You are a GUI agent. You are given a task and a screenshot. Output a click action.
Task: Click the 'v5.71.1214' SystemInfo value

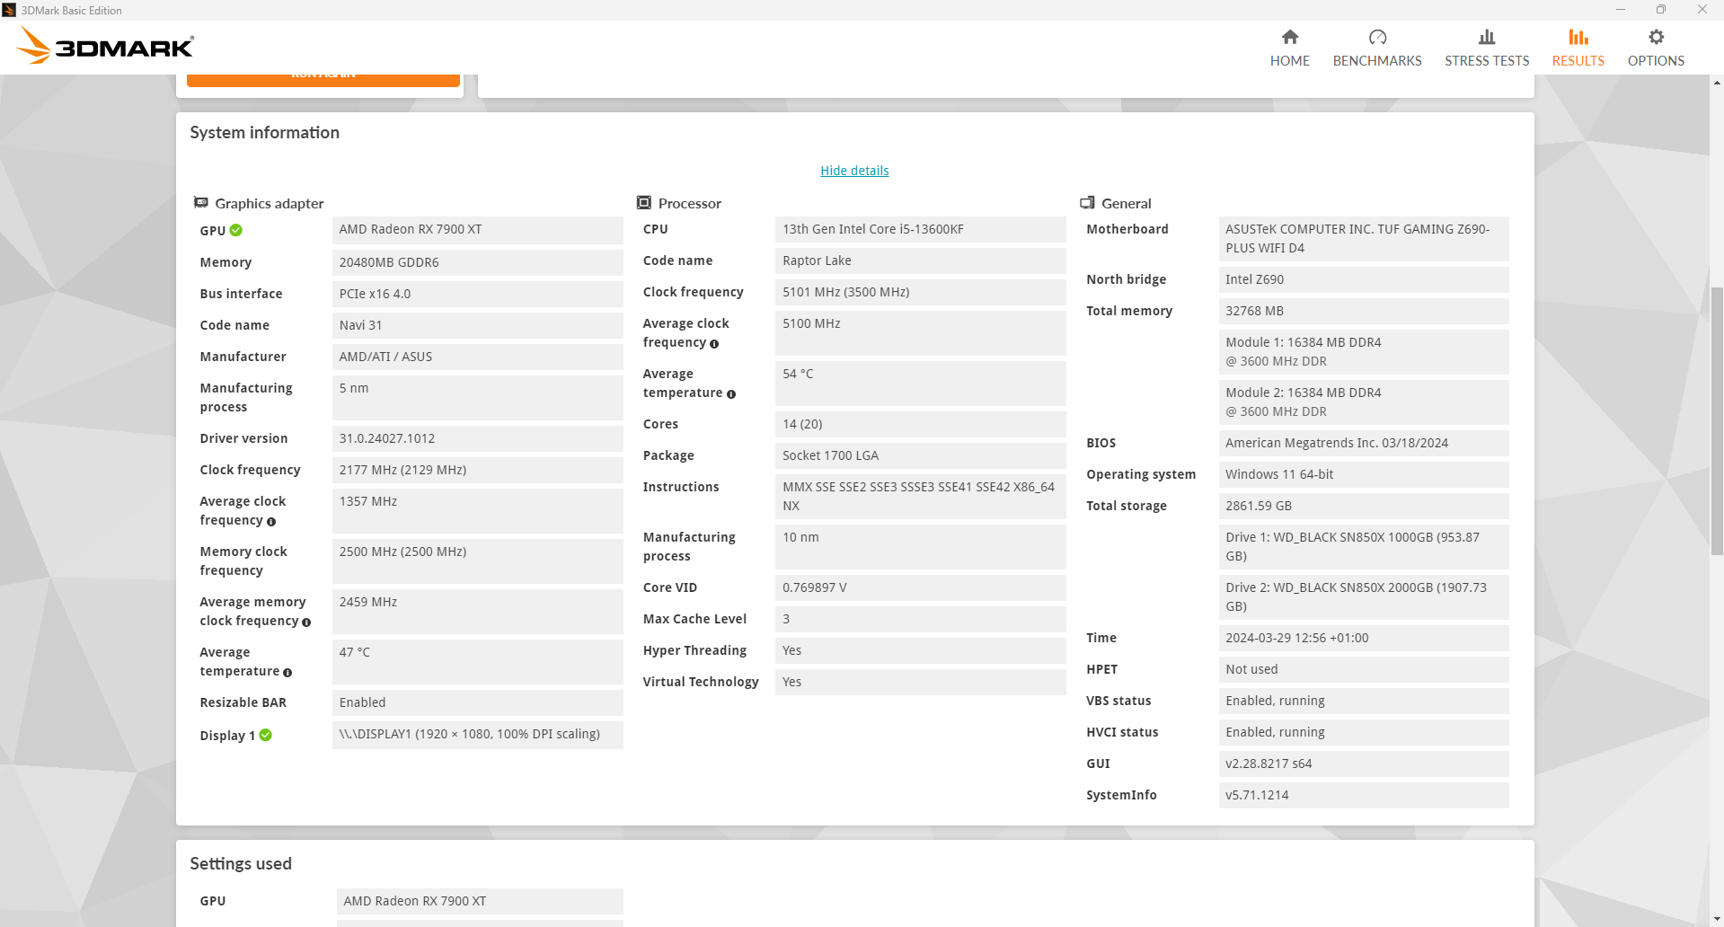1364,795
